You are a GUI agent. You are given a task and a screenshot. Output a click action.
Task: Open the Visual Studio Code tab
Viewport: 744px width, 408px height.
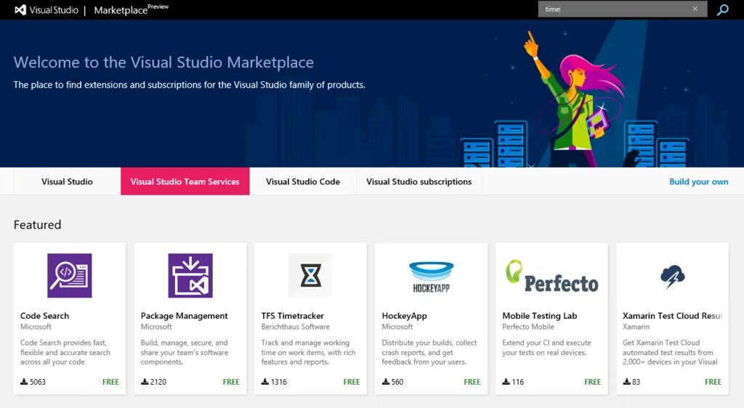(303, 181)
